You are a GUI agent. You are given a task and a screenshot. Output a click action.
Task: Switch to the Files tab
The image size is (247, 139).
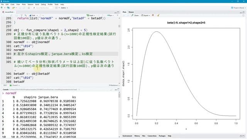pos(144,136)
